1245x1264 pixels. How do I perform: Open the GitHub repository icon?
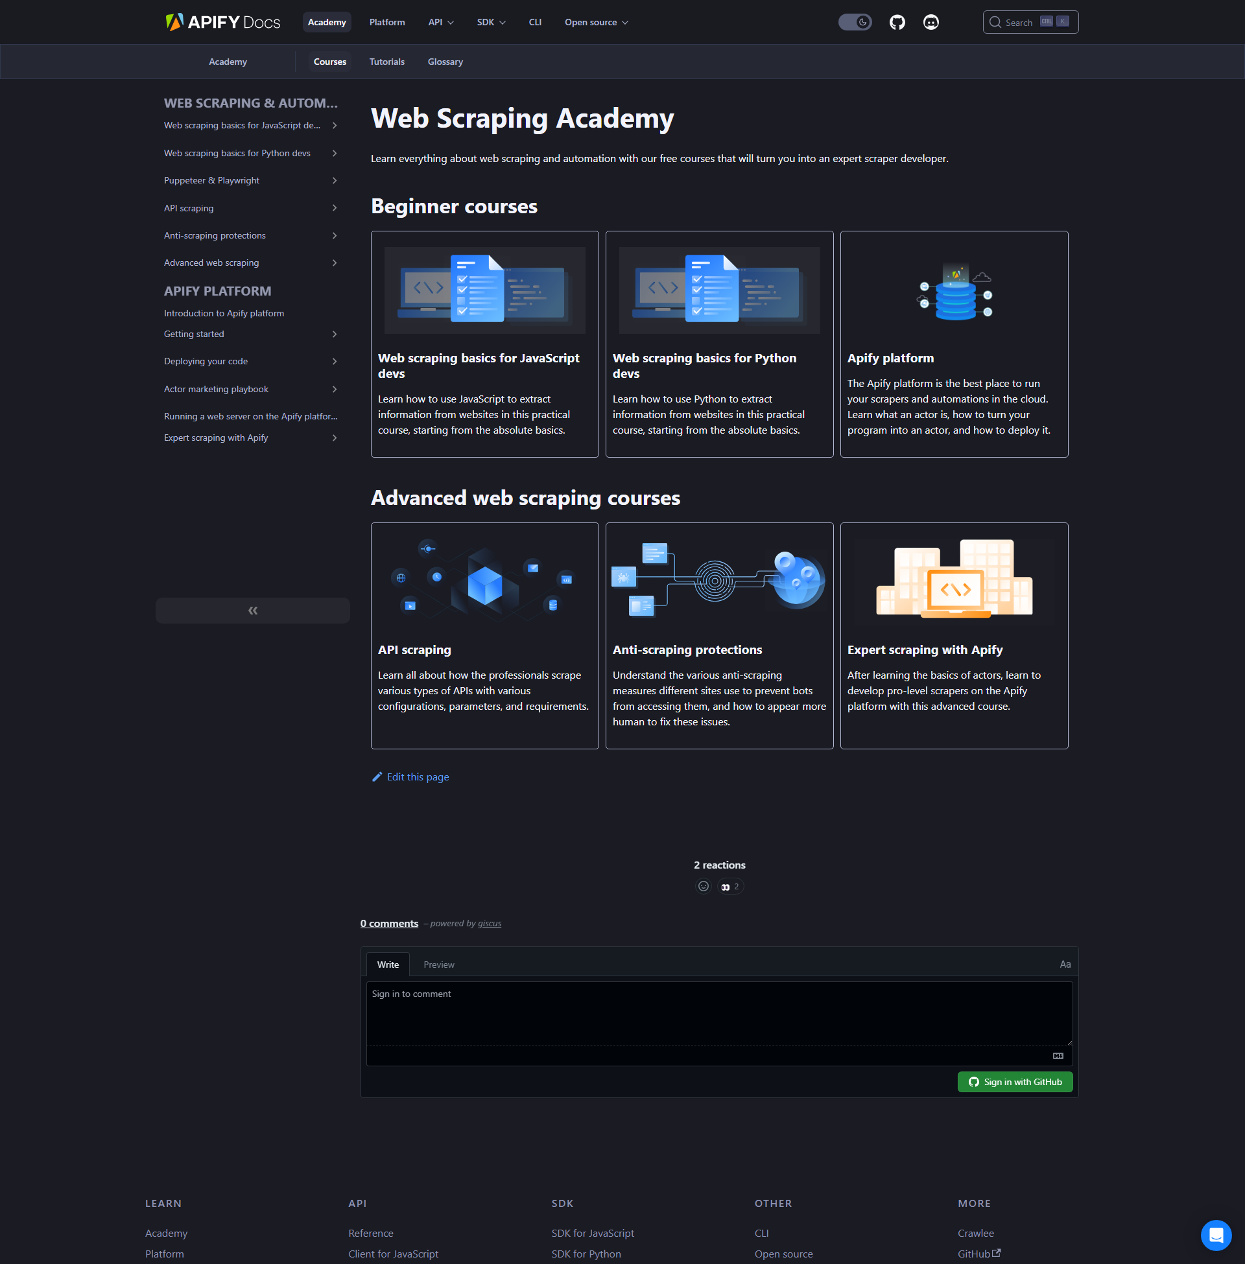coord(897,22)
